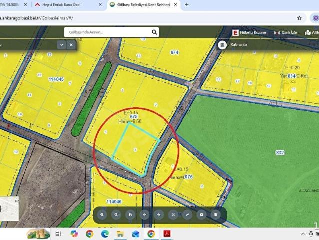Open Adobe Acrobat from taskbar
This screenshot has height=240, width=319.
[167, 234]
